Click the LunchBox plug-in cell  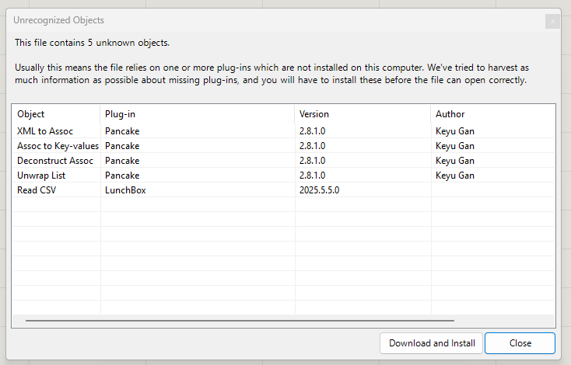(x=125, y=190)
